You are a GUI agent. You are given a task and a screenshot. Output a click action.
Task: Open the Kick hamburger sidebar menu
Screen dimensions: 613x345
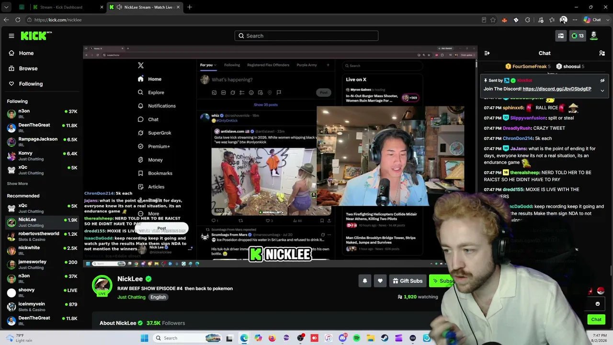coord(11,36)
